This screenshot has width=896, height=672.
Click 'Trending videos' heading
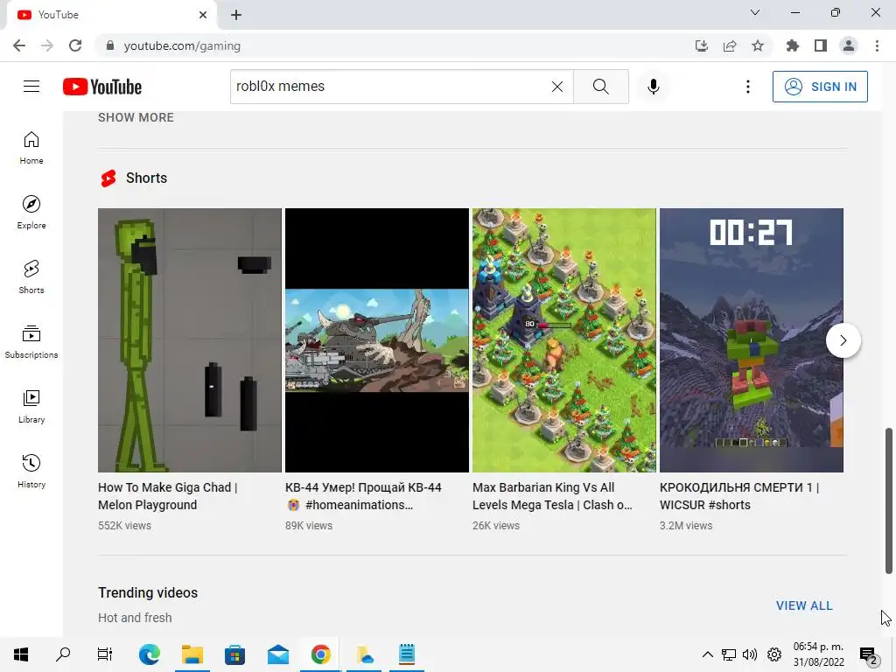coord(147,592)
